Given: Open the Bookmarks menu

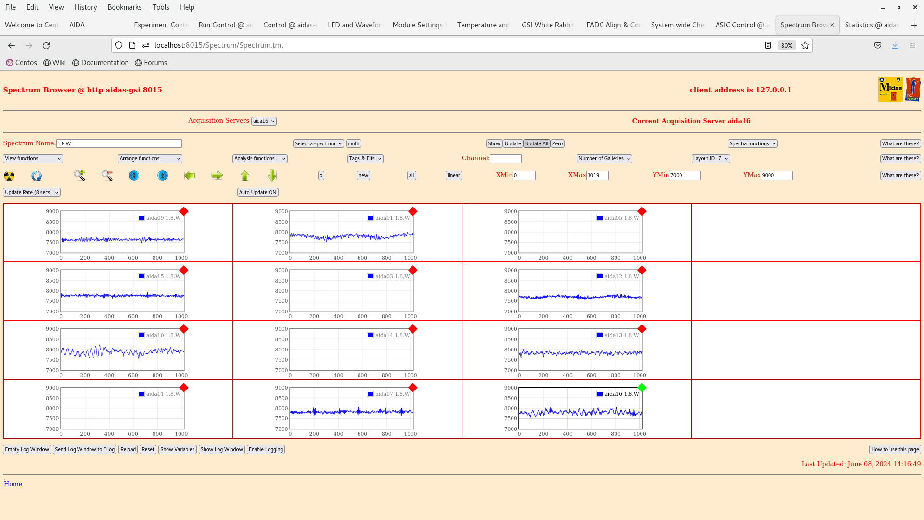Looking at the screenshot, I should coord(124,7).
